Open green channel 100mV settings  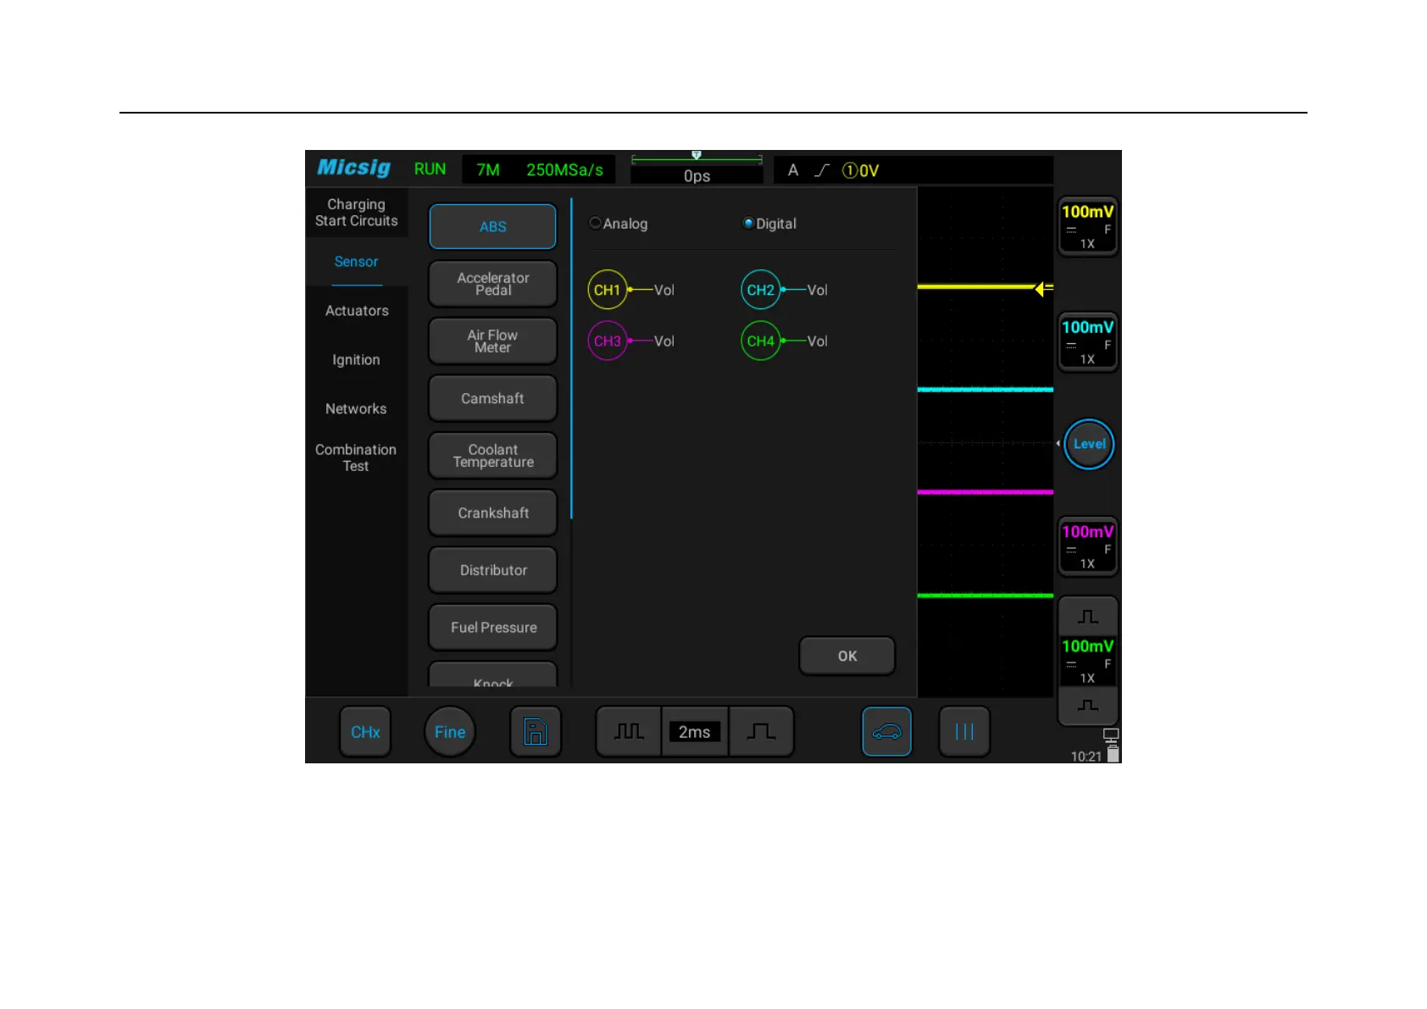(1088, 661)
